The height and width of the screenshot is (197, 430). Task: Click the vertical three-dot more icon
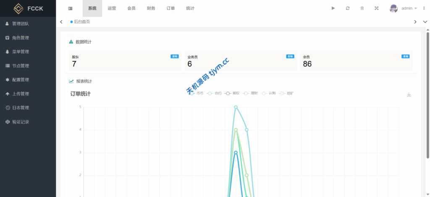point(424,8)
